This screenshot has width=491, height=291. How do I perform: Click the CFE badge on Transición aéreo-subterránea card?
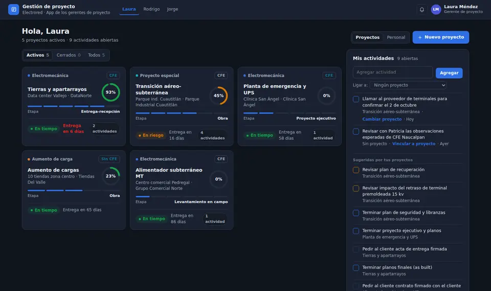[221, 76]
